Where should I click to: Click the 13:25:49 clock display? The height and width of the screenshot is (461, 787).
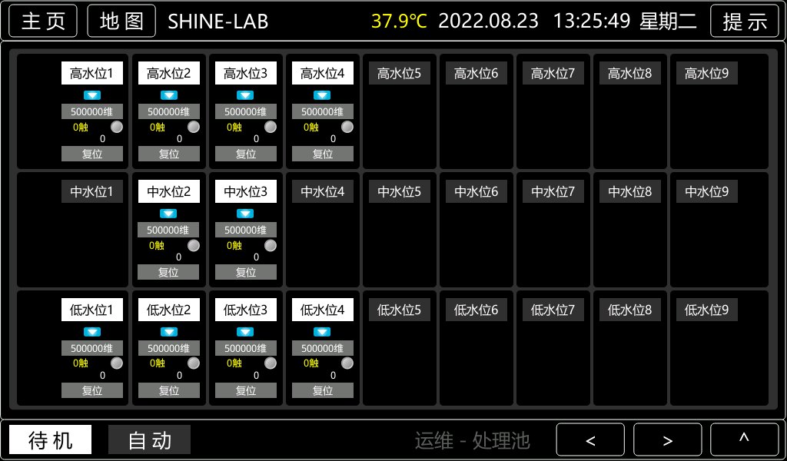tap(592, 21)
